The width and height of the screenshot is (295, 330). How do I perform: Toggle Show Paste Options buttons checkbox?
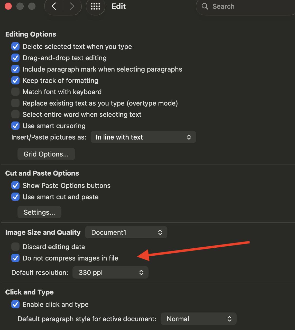pyautogui.click(x=15, y=186)
